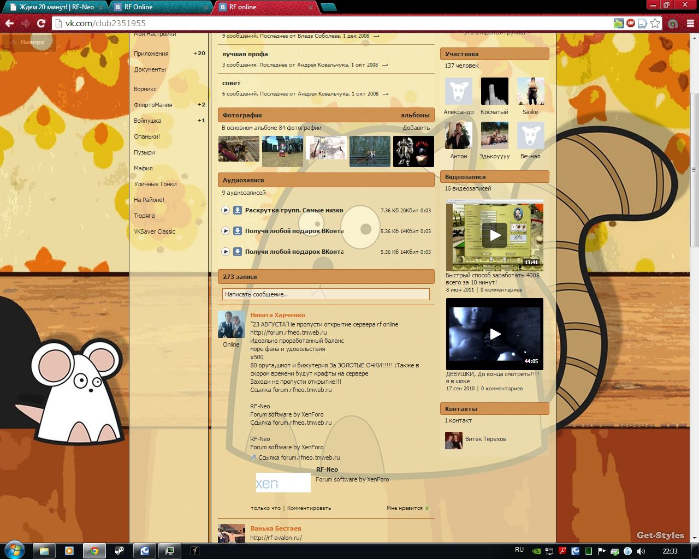The width and height of the screenshot is (699, 559).
Task: Open the NVIDIA tray icon
Action: [x=536, y=551]
